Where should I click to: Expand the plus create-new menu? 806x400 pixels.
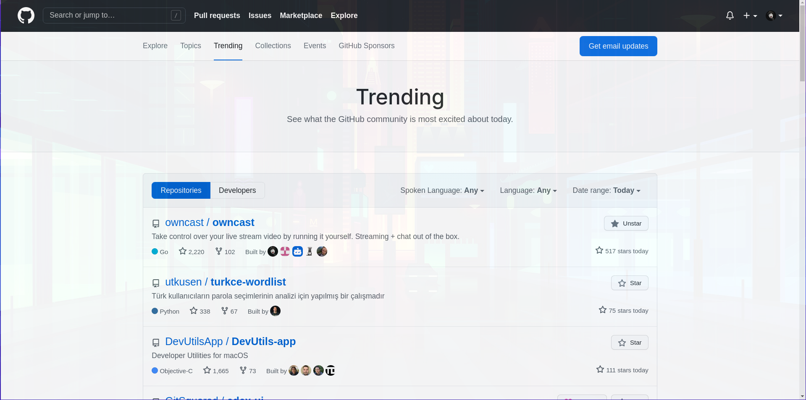coord(750,16)
